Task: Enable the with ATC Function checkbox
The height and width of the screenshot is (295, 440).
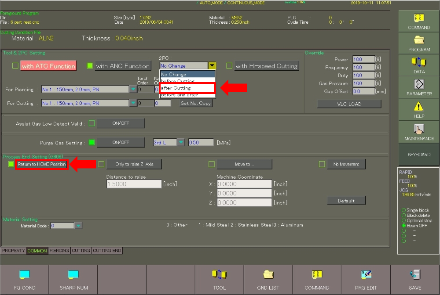Action: click(15, 66)
